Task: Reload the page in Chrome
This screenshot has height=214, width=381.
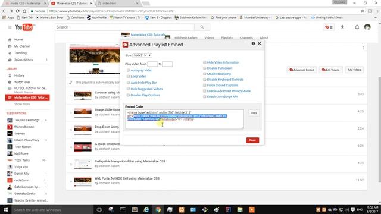Action: pos(17,11)
